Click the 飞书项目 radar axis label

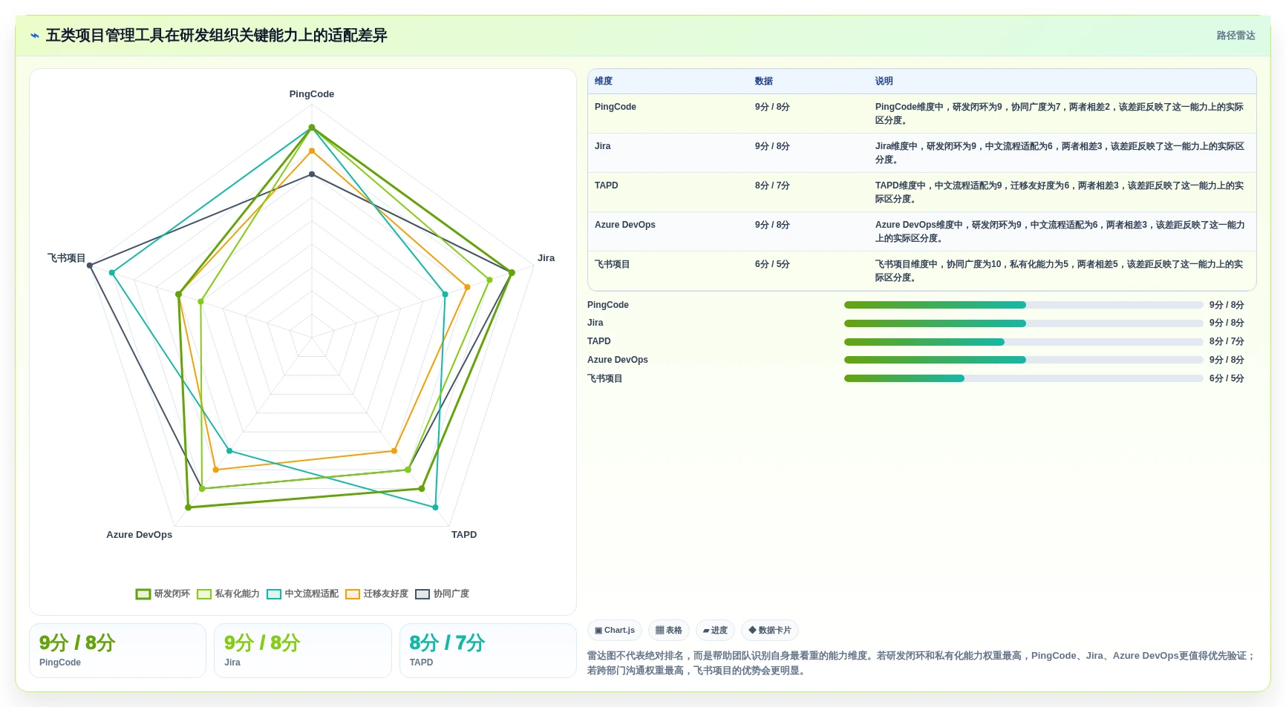(x=67, y=258)
